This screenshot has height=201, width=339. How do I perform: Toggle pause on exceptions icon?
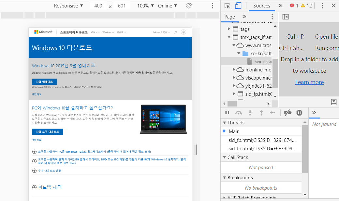coord(299,113)
